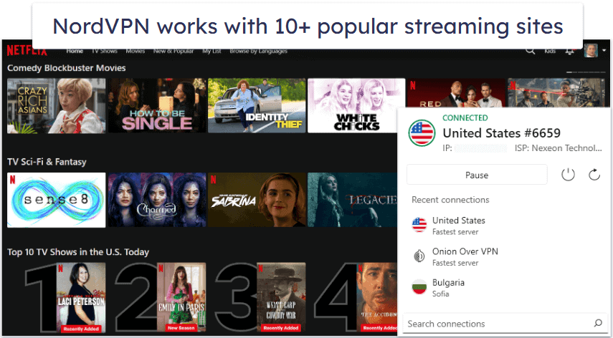Open the Identity Thief movie thumbnail
The height and width of the screenshot is (338, 613).
pyautogui.click(x=256, y=106)
